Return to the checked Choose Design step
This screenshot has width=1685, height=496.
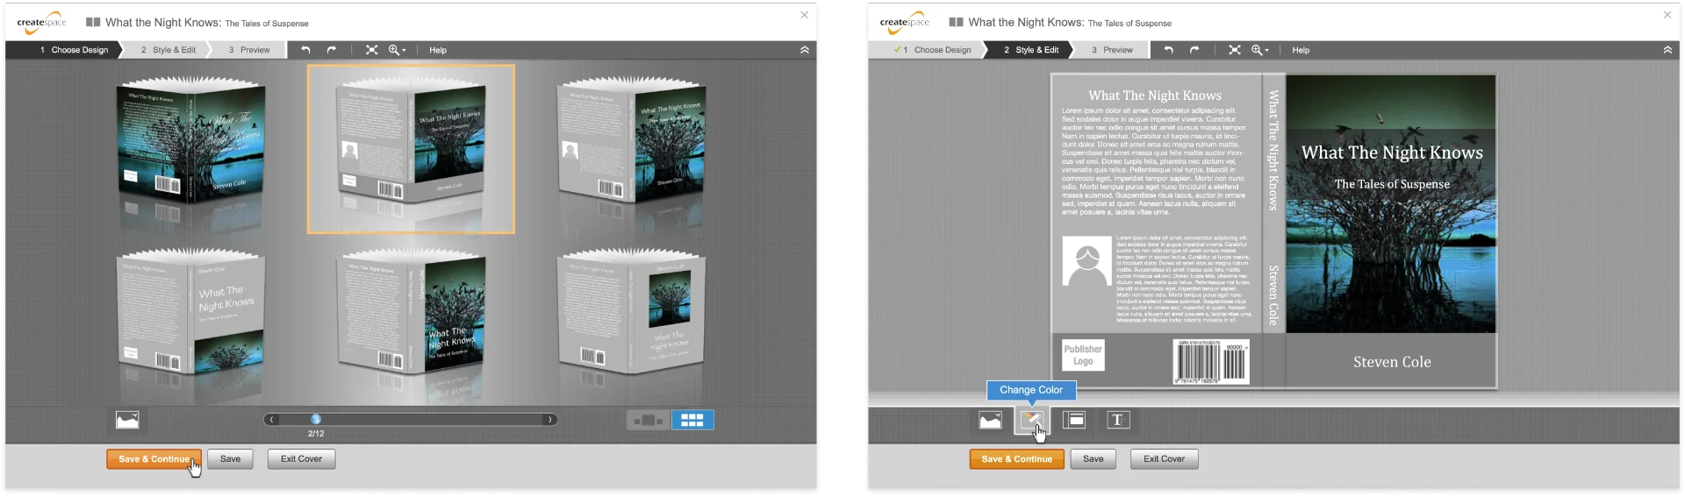tap(934, 50)
